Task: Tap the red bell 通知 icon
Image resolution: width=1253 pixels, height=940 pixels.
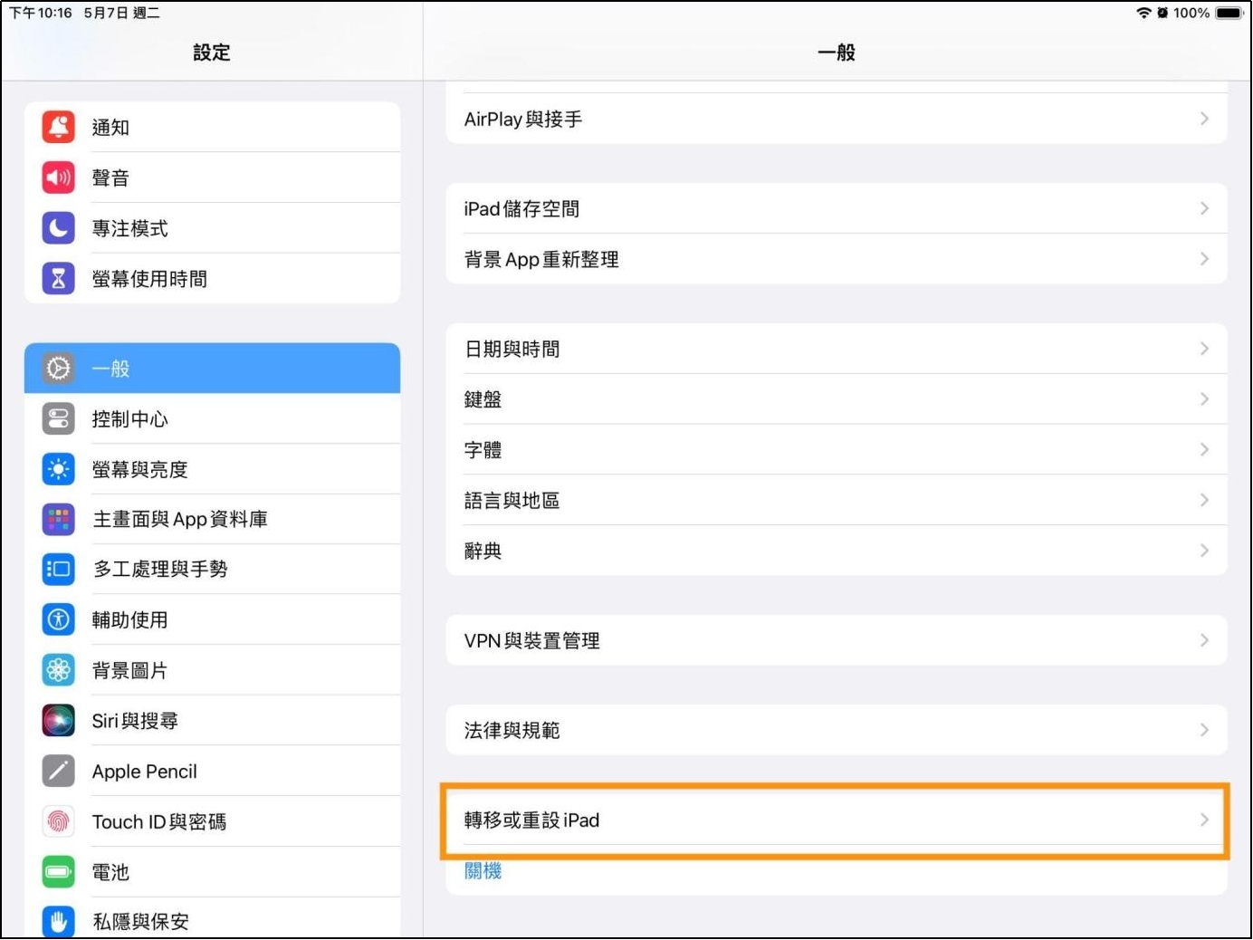Action: tap(59, 127)
